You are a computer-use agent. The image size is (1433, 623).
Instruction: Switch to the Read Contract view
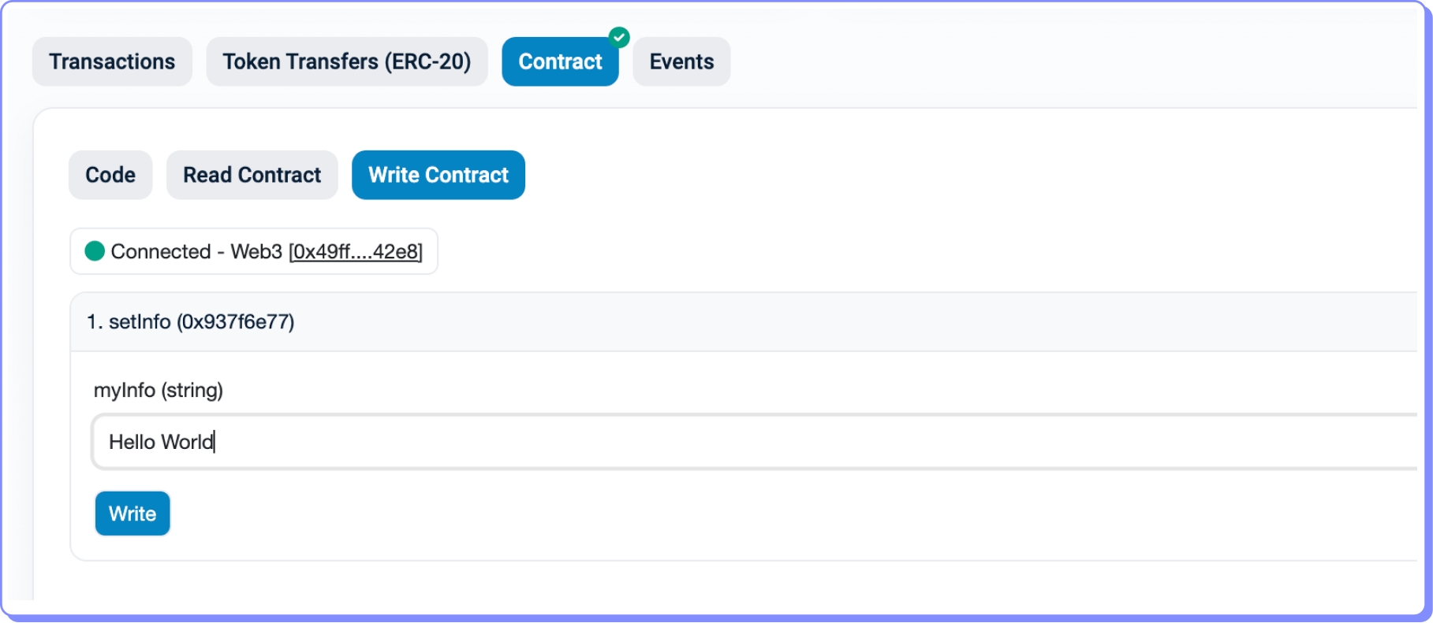coord(252,175)
